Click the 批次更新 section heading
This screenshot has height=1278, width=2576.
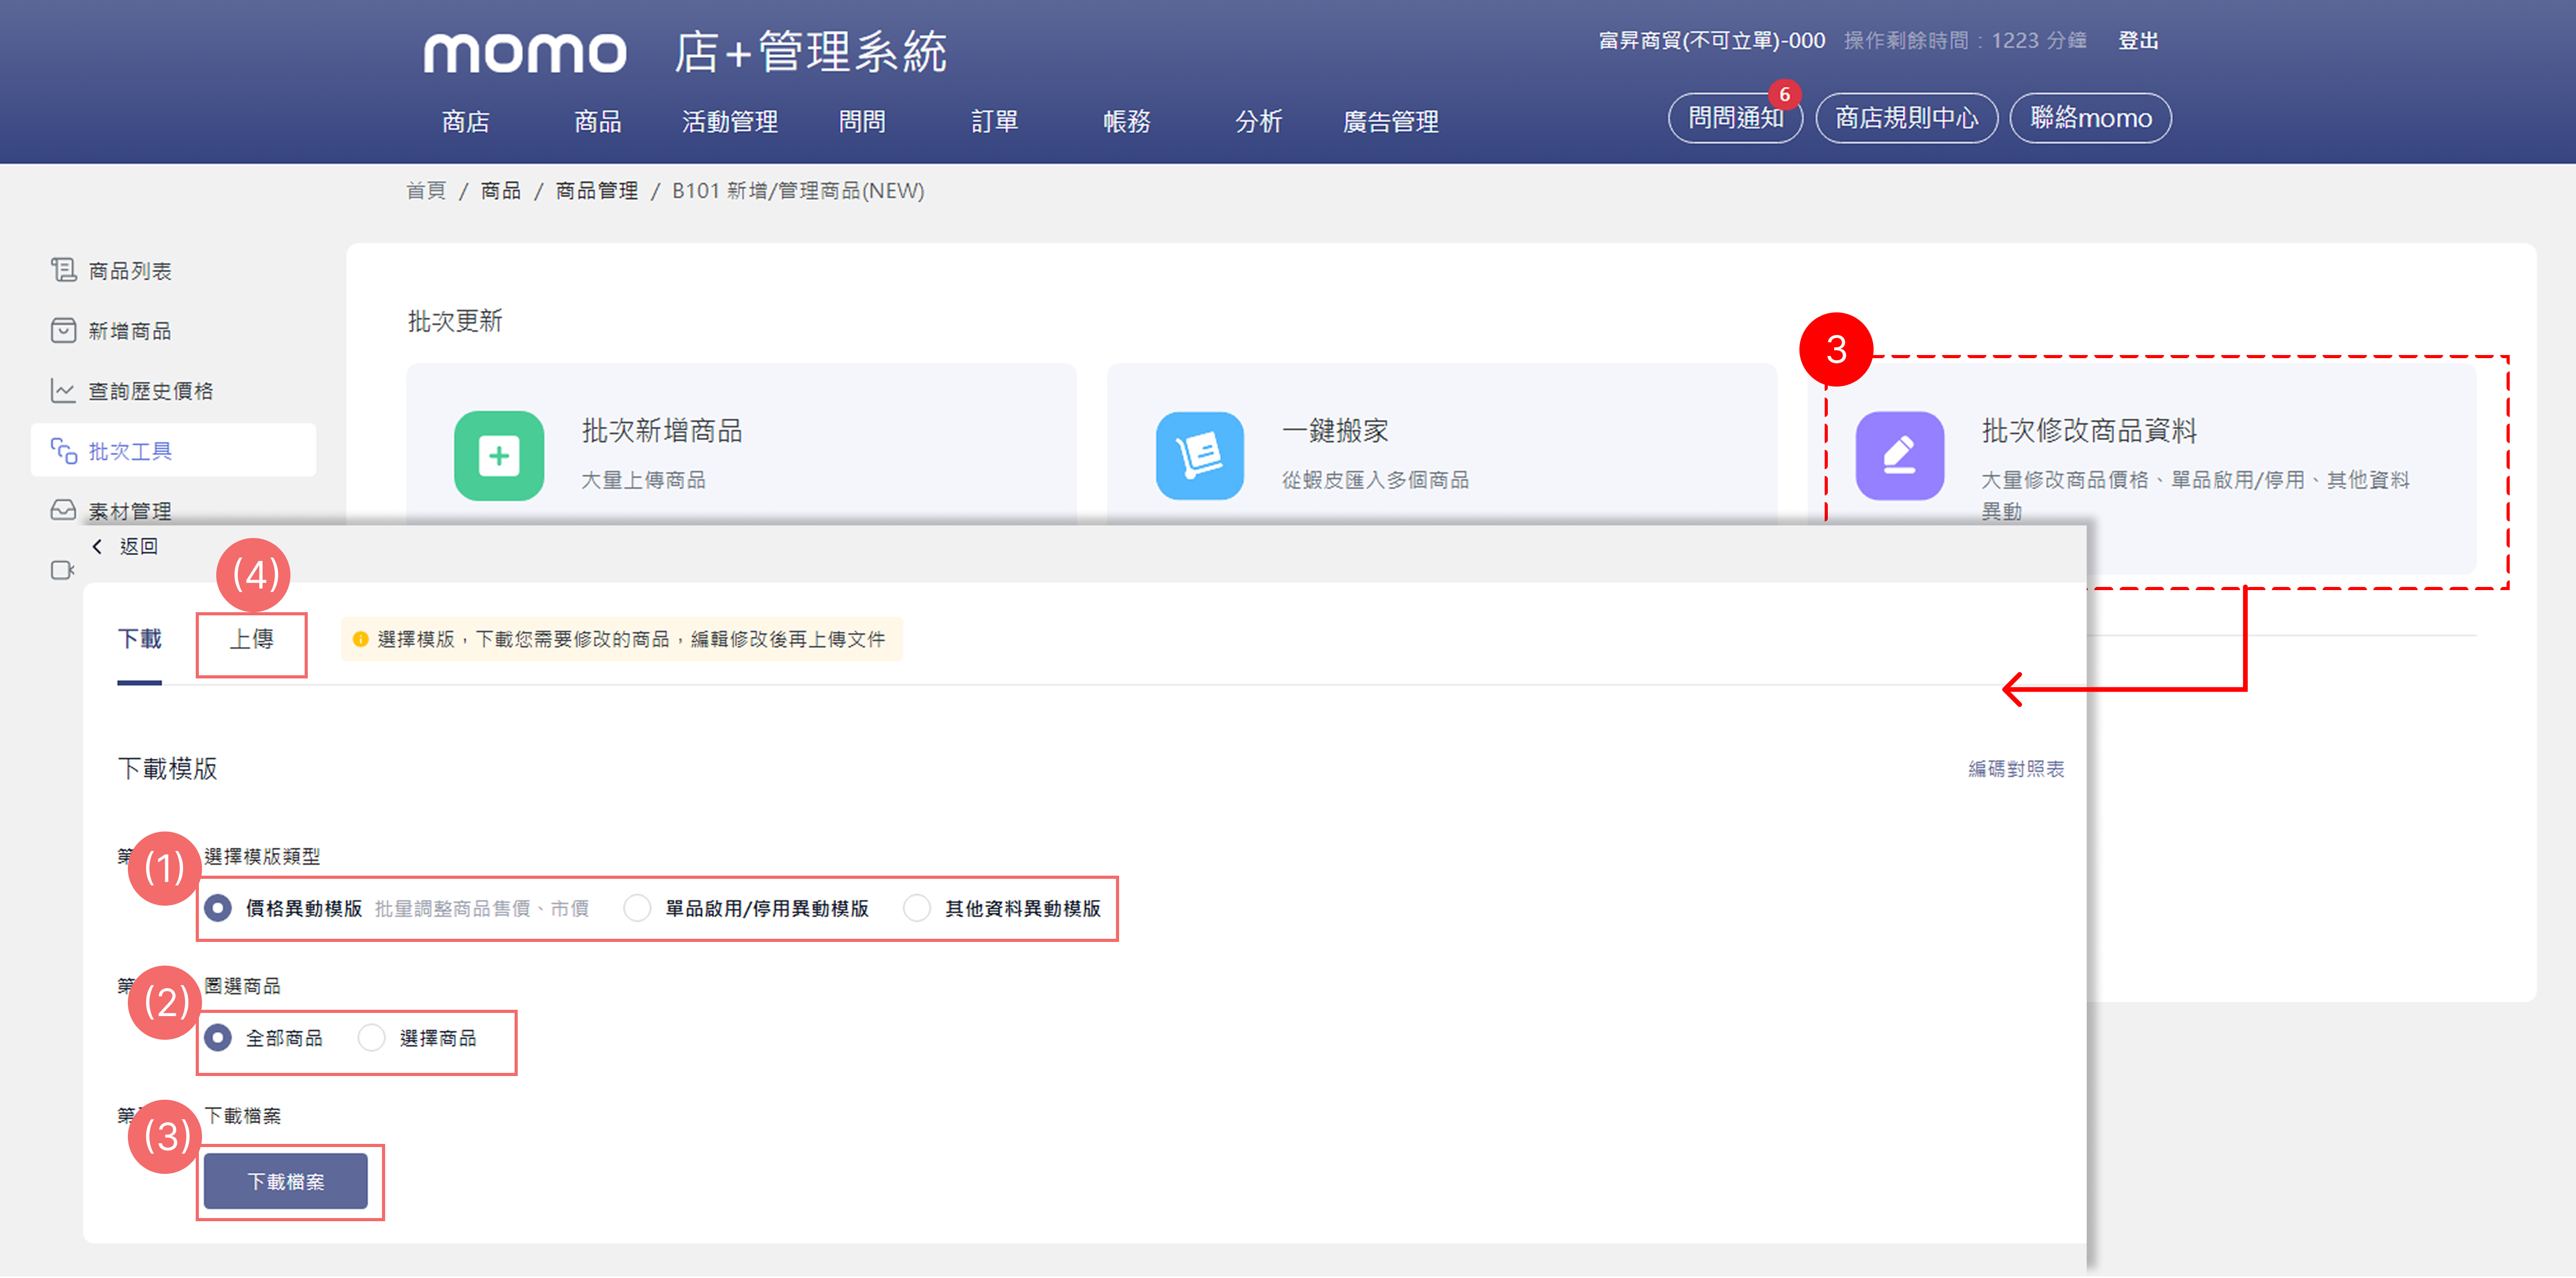pyautogui.click(x=455, y=322)
